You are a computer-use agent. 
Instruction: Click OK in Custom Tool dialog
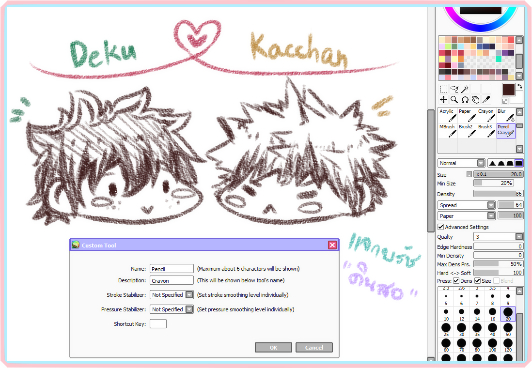click(273, 348)
